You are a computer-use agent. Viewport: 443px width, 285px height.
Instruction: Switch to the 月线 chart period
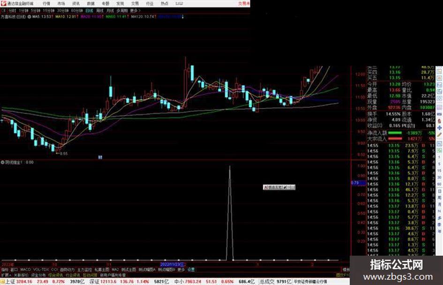[110, 10]
